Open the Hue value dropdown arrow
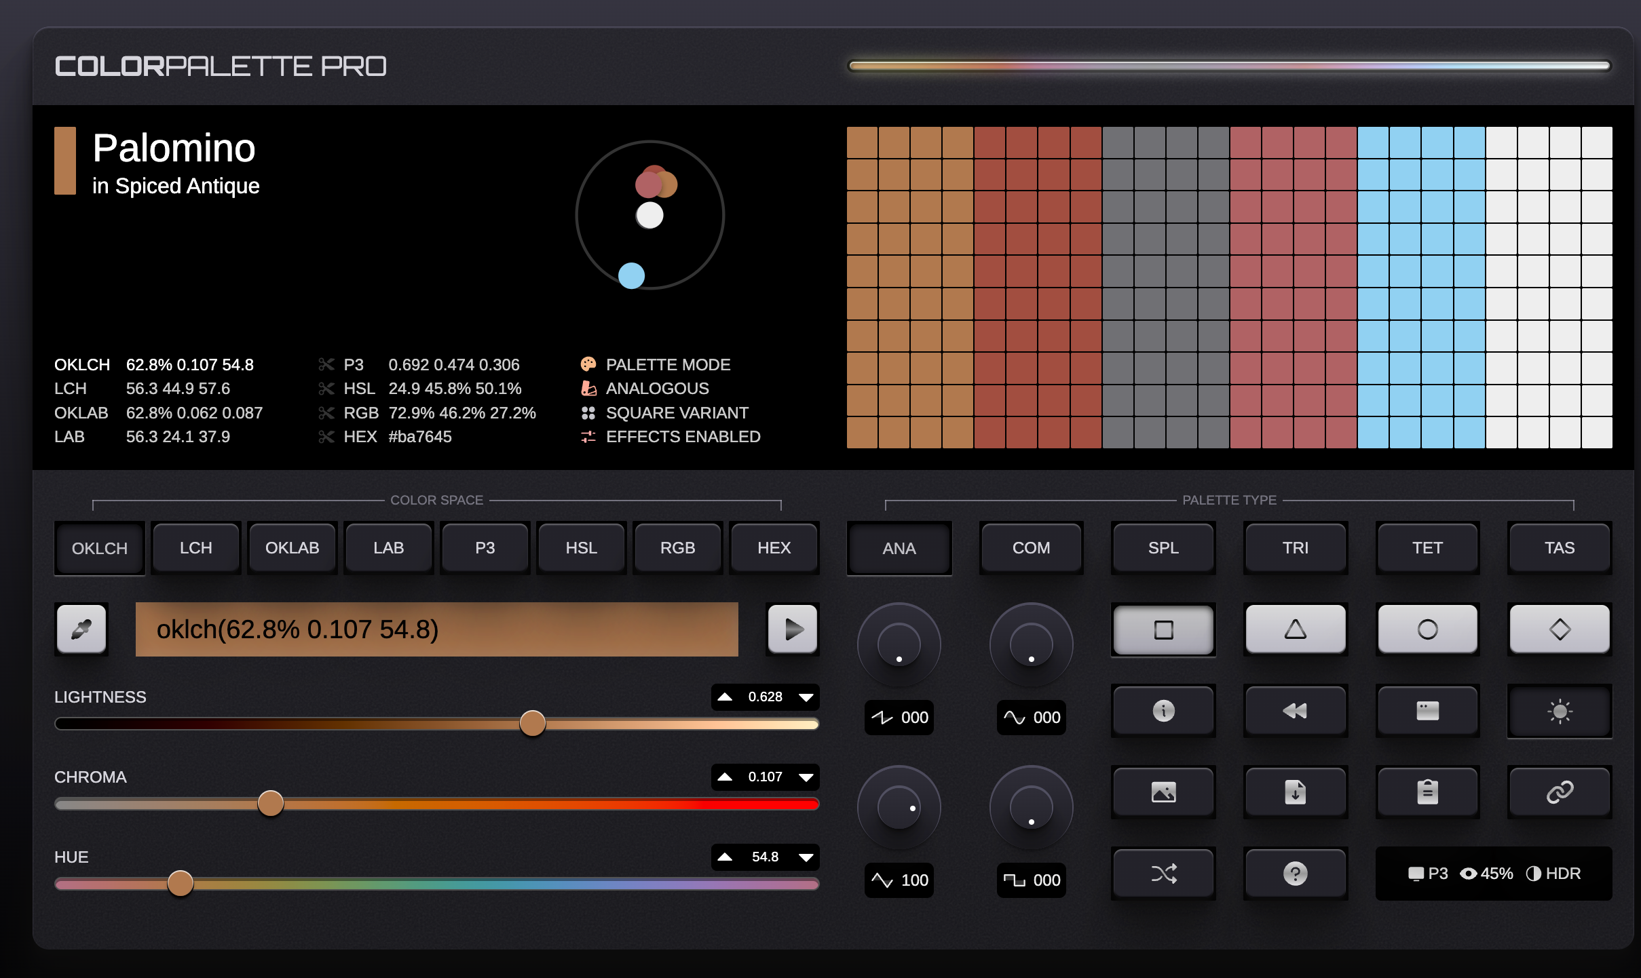Image resolution: width=1641 pixels, height=978 pixels. coord(806,857)
